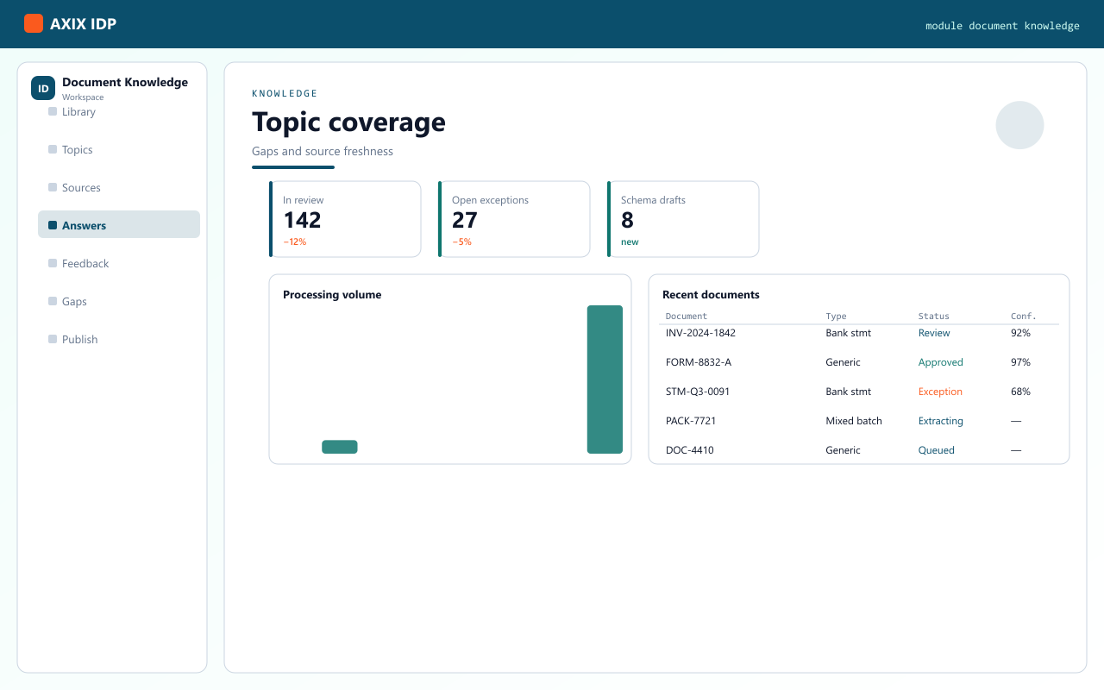Screen dimensions: 1104x690
Task: Click the Document Knowledge workspace title
Action: pos(125,82)
